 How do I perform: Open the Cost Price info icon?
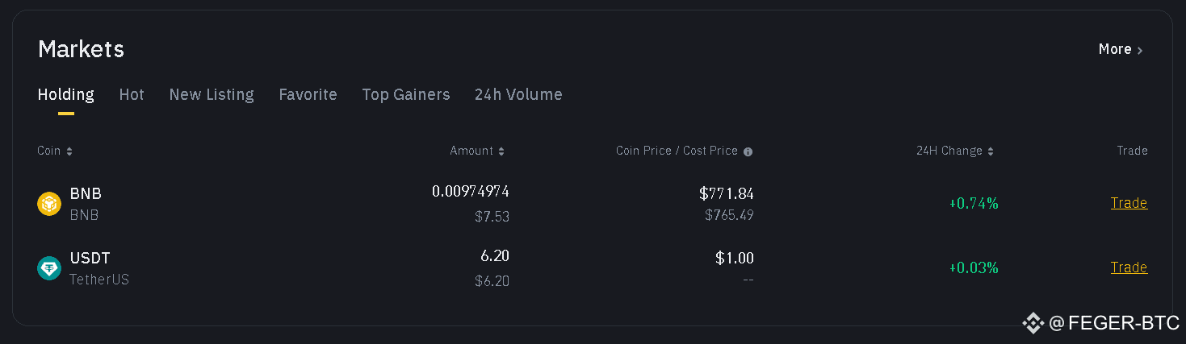coord(748,151)
